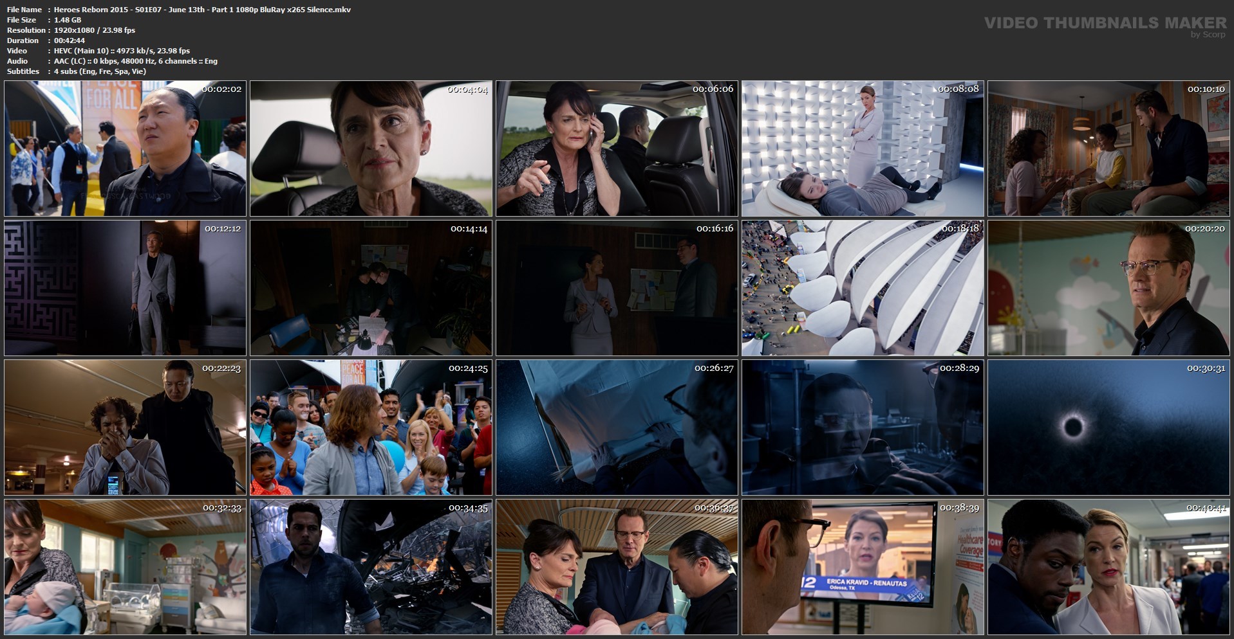
Task: Select the thumbnail at 00:22:23
Action: tap(125, 428)
